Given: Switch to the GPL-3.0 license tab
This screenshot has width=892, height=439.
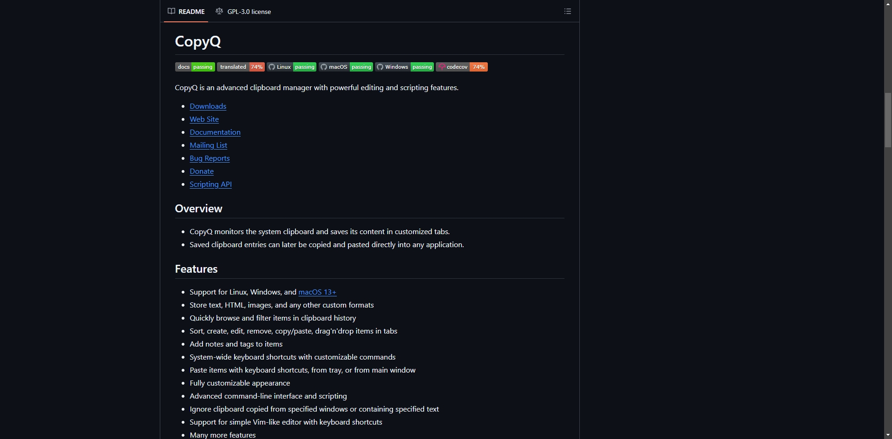Looking at the screenshot, I should tap(243, 11).
